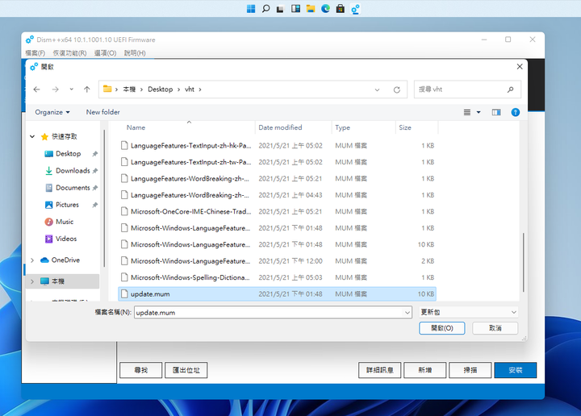This screenshot has width=581, height=416.
Task: Click 取消 to cancel dialog
Action: pos(495,328)
